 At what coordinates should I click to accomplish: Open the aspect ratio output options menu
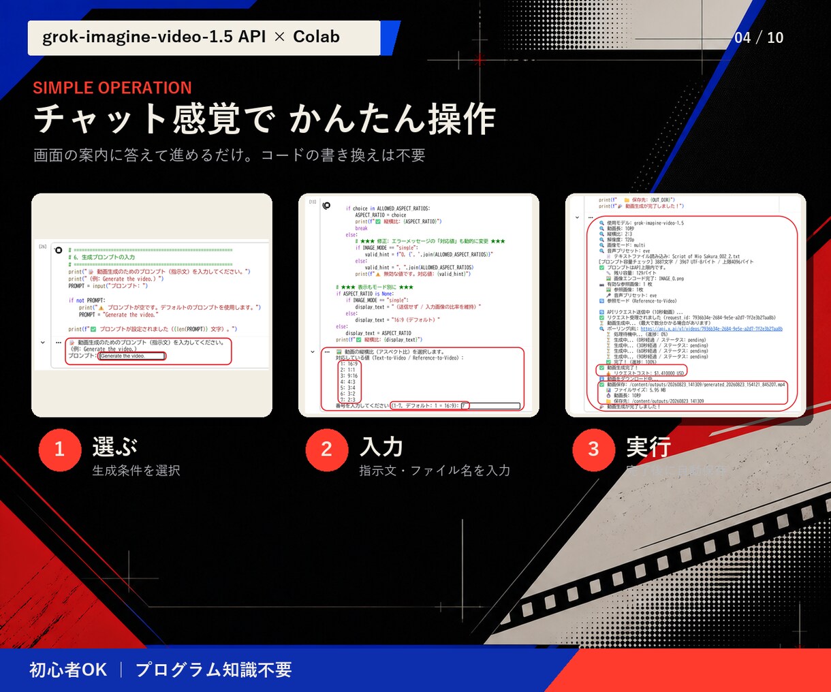(328, 352)
